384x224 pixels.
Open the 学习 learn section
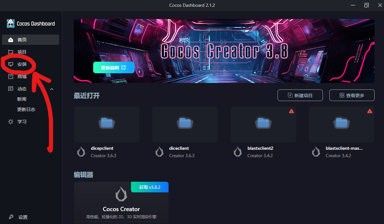21,122
